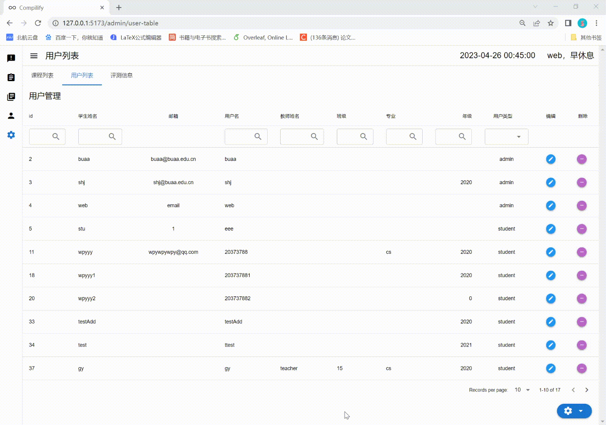Open the announcement icon in sidebar
This screenshot has width=606, height=425.
tap(11, 58)
